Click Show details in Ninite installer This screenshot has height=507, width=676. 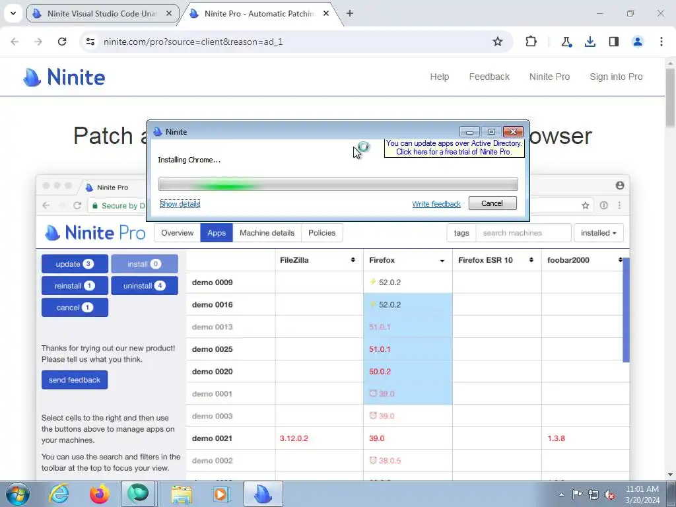[x=180, y=204]
